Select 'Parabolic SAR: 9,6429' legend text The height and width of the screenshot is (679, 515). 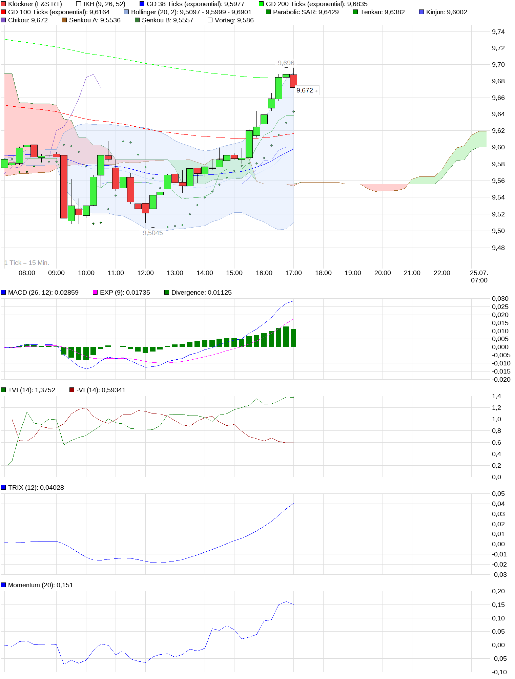(306, 12)
